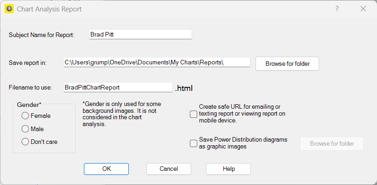Pick the Don't care gender option
This screenshot has height=185, width=377.
[x=25, y=142]
